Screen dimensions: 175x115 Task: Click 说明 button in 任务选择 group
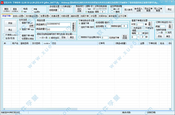click(32, 26)
